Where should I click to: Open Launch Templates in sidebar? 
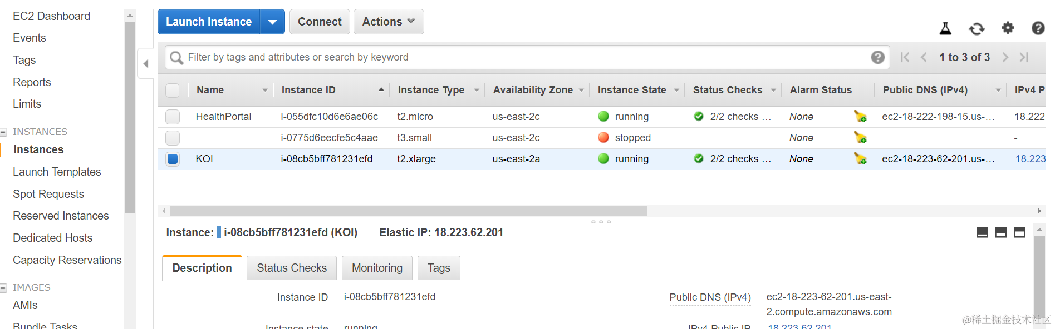click(x=57, y=172)
